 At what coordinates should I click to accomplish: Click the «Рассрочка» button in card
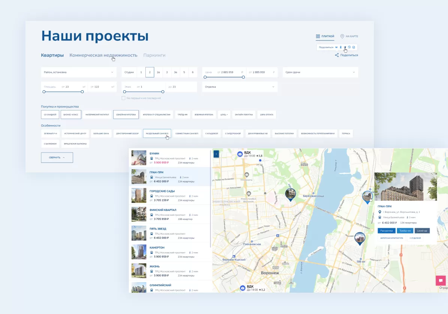387,230
